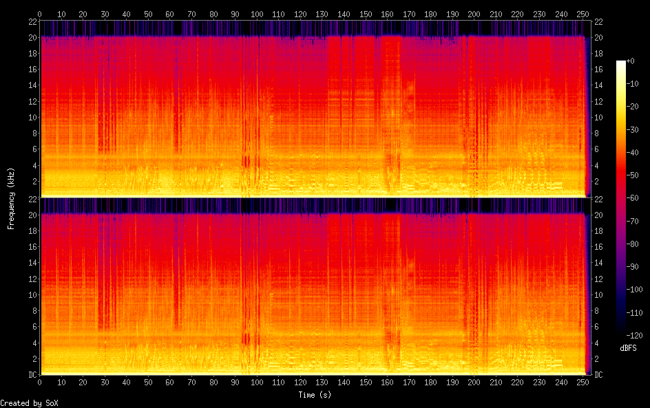Select the 0 tick on the bottom time axis
The height and width of the screenshot is (408, 650).
40,382
